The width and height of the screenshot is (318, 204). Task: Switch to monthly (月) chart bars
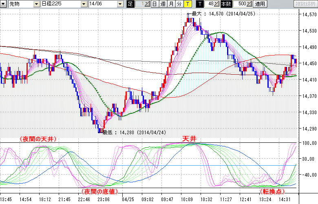coord(171,4)
